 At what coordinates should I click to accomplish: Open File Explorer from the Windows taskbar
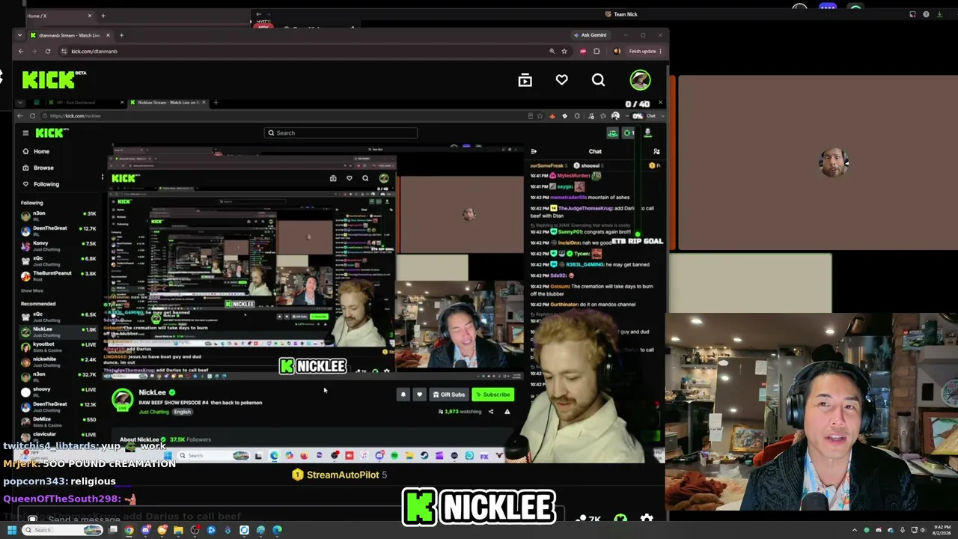coord(178,530)
